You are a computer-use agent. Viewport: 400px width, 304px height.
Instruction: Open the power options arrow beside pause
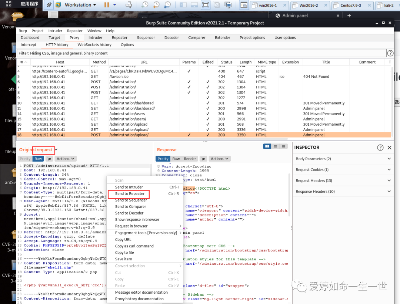(114, 5)
